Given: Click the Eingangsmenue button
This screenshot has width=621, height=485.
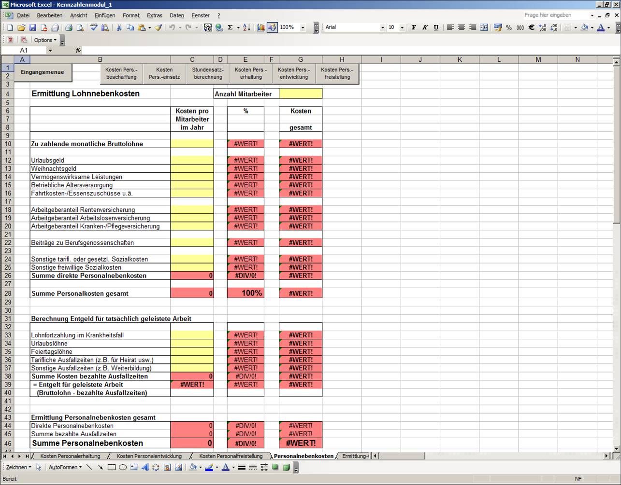Looking at the screenshot, I should (x=43, y=72).
